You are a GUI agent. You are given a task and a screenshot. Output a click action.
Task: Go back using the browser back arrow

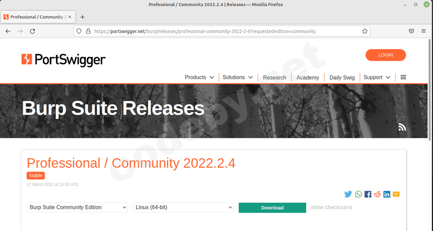[x=8, y=31]
